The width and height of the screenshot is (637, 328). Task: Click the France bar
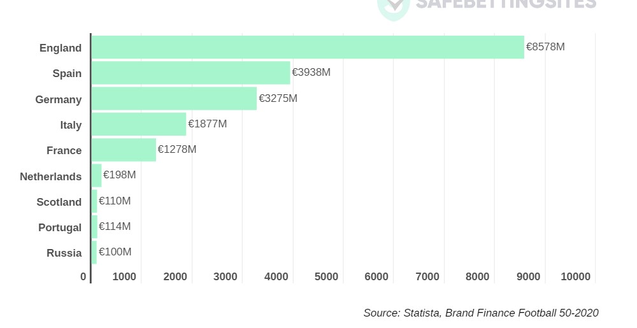point(124,150)
